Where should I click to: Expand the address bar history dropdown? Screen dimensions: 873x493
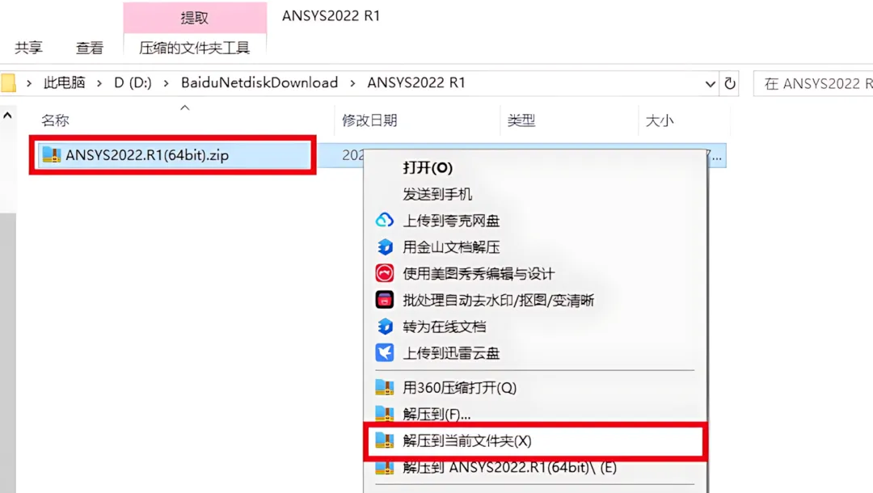[x=710, y=84]
